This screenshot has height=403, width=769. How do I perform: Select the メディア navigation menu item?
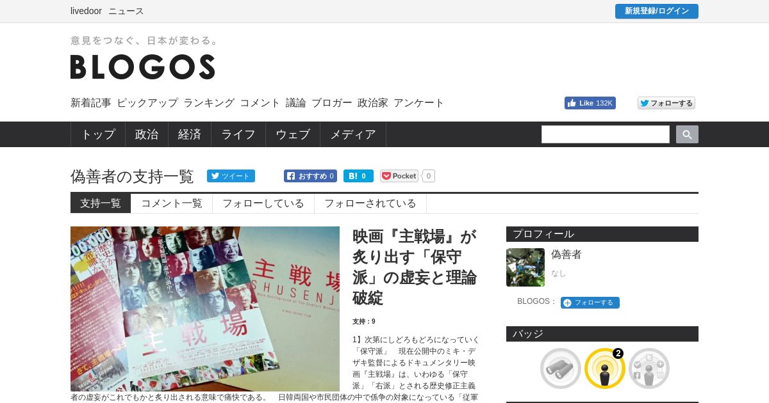pyautogui.click(x=353, y=134)
